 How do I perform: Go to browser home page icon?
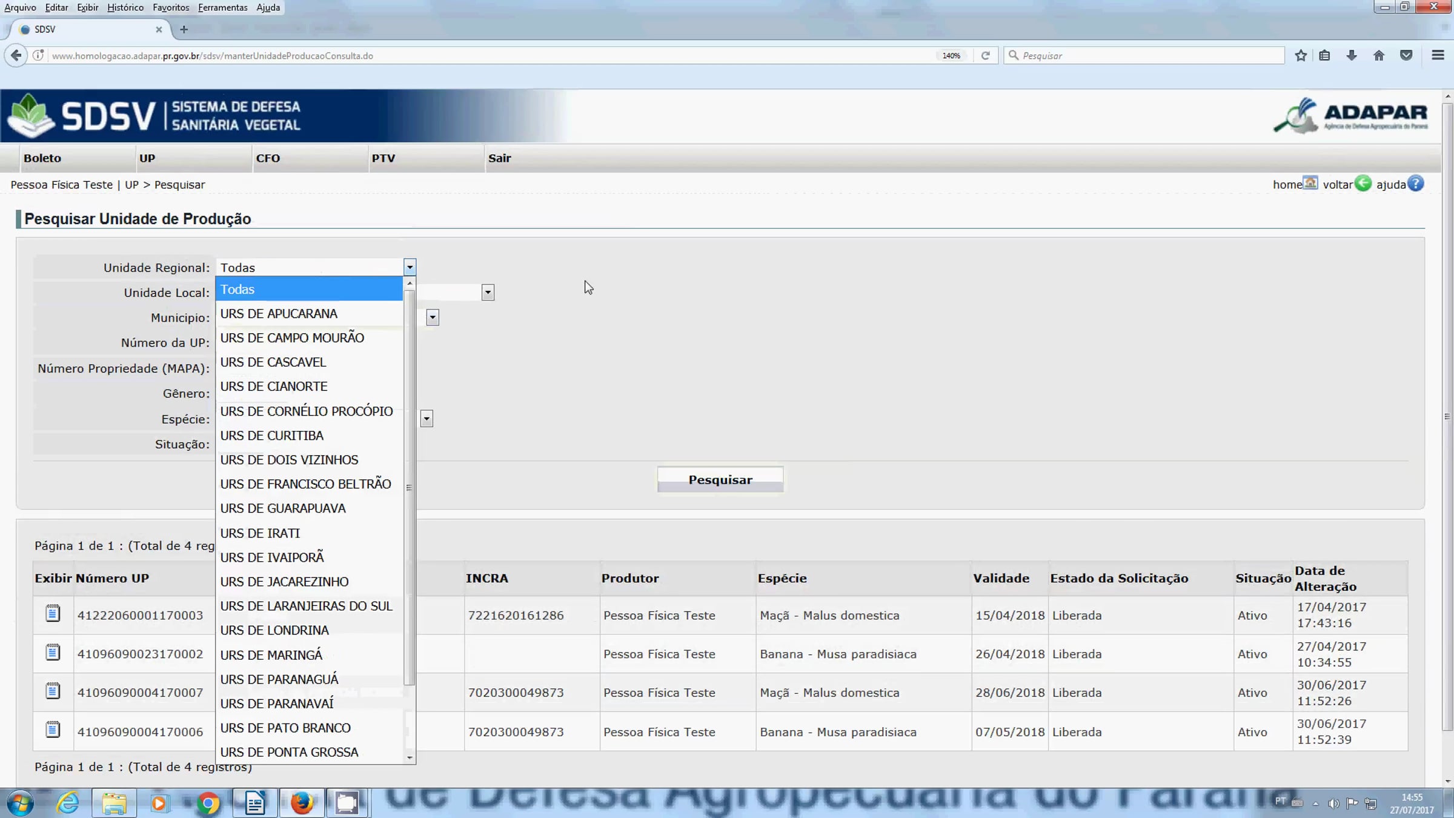pyautogui.click(x=1379, y=56)
